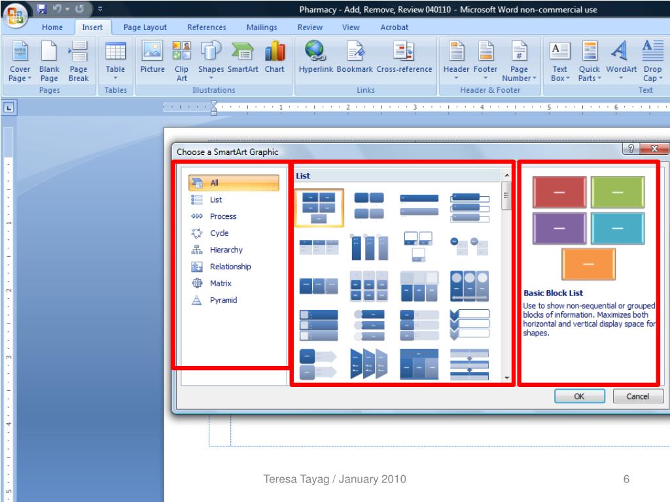Image resolution: width=670 pixels, height=502 pixels.
Task: Choose the All category
Action: point(234,183)
